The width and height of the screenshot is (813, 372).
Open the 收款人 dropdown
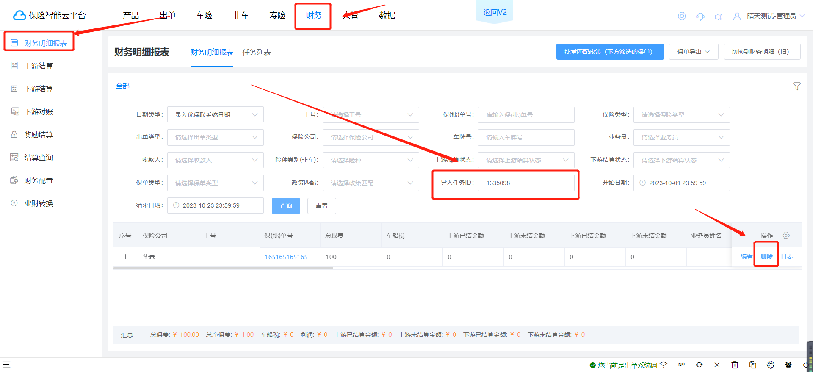(216, 160)
